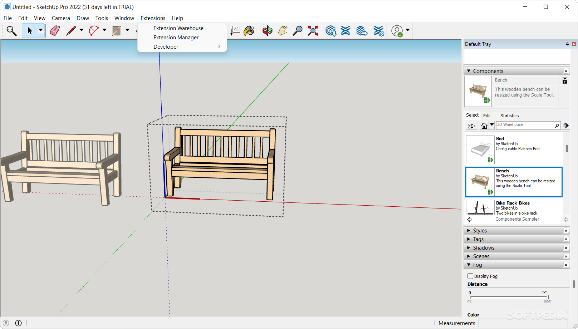
Task: Expand the Scenes panel
Action: (x=469, y=256)
